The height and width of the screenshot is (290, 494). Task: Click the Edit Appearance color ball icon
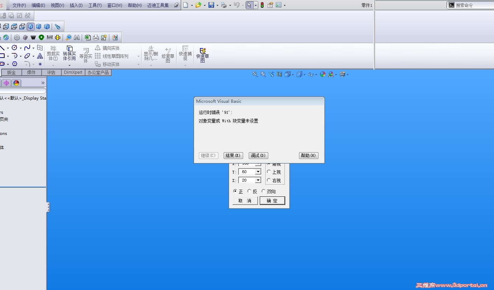323,74
